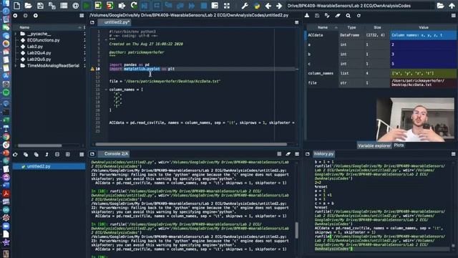Sort variables by Type column header
458x258 pixels.
351,27
